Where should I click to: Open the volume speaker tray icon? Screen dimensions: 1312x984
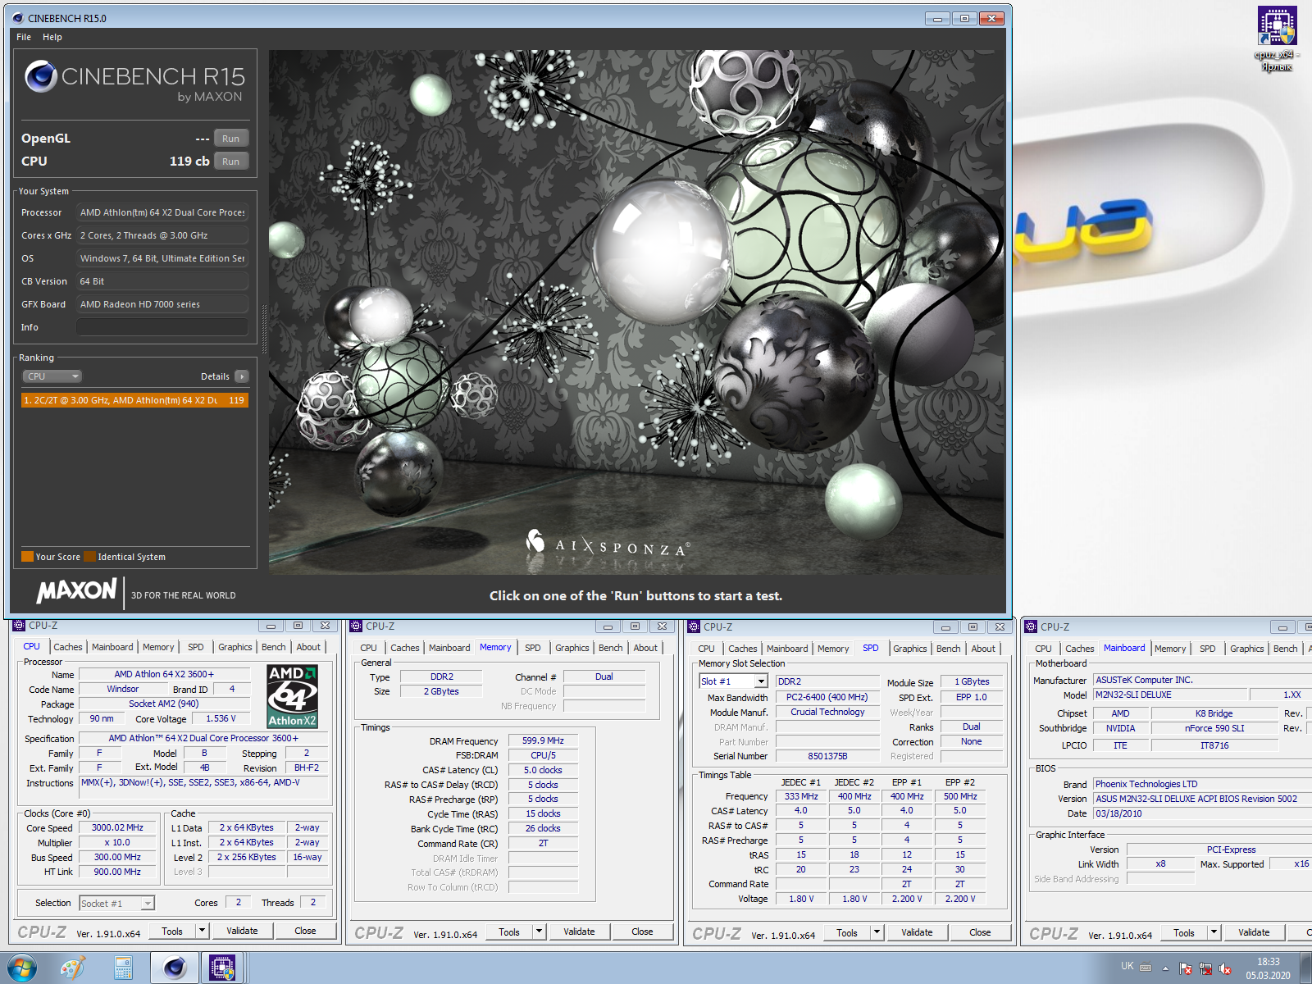coord(1225,968)
